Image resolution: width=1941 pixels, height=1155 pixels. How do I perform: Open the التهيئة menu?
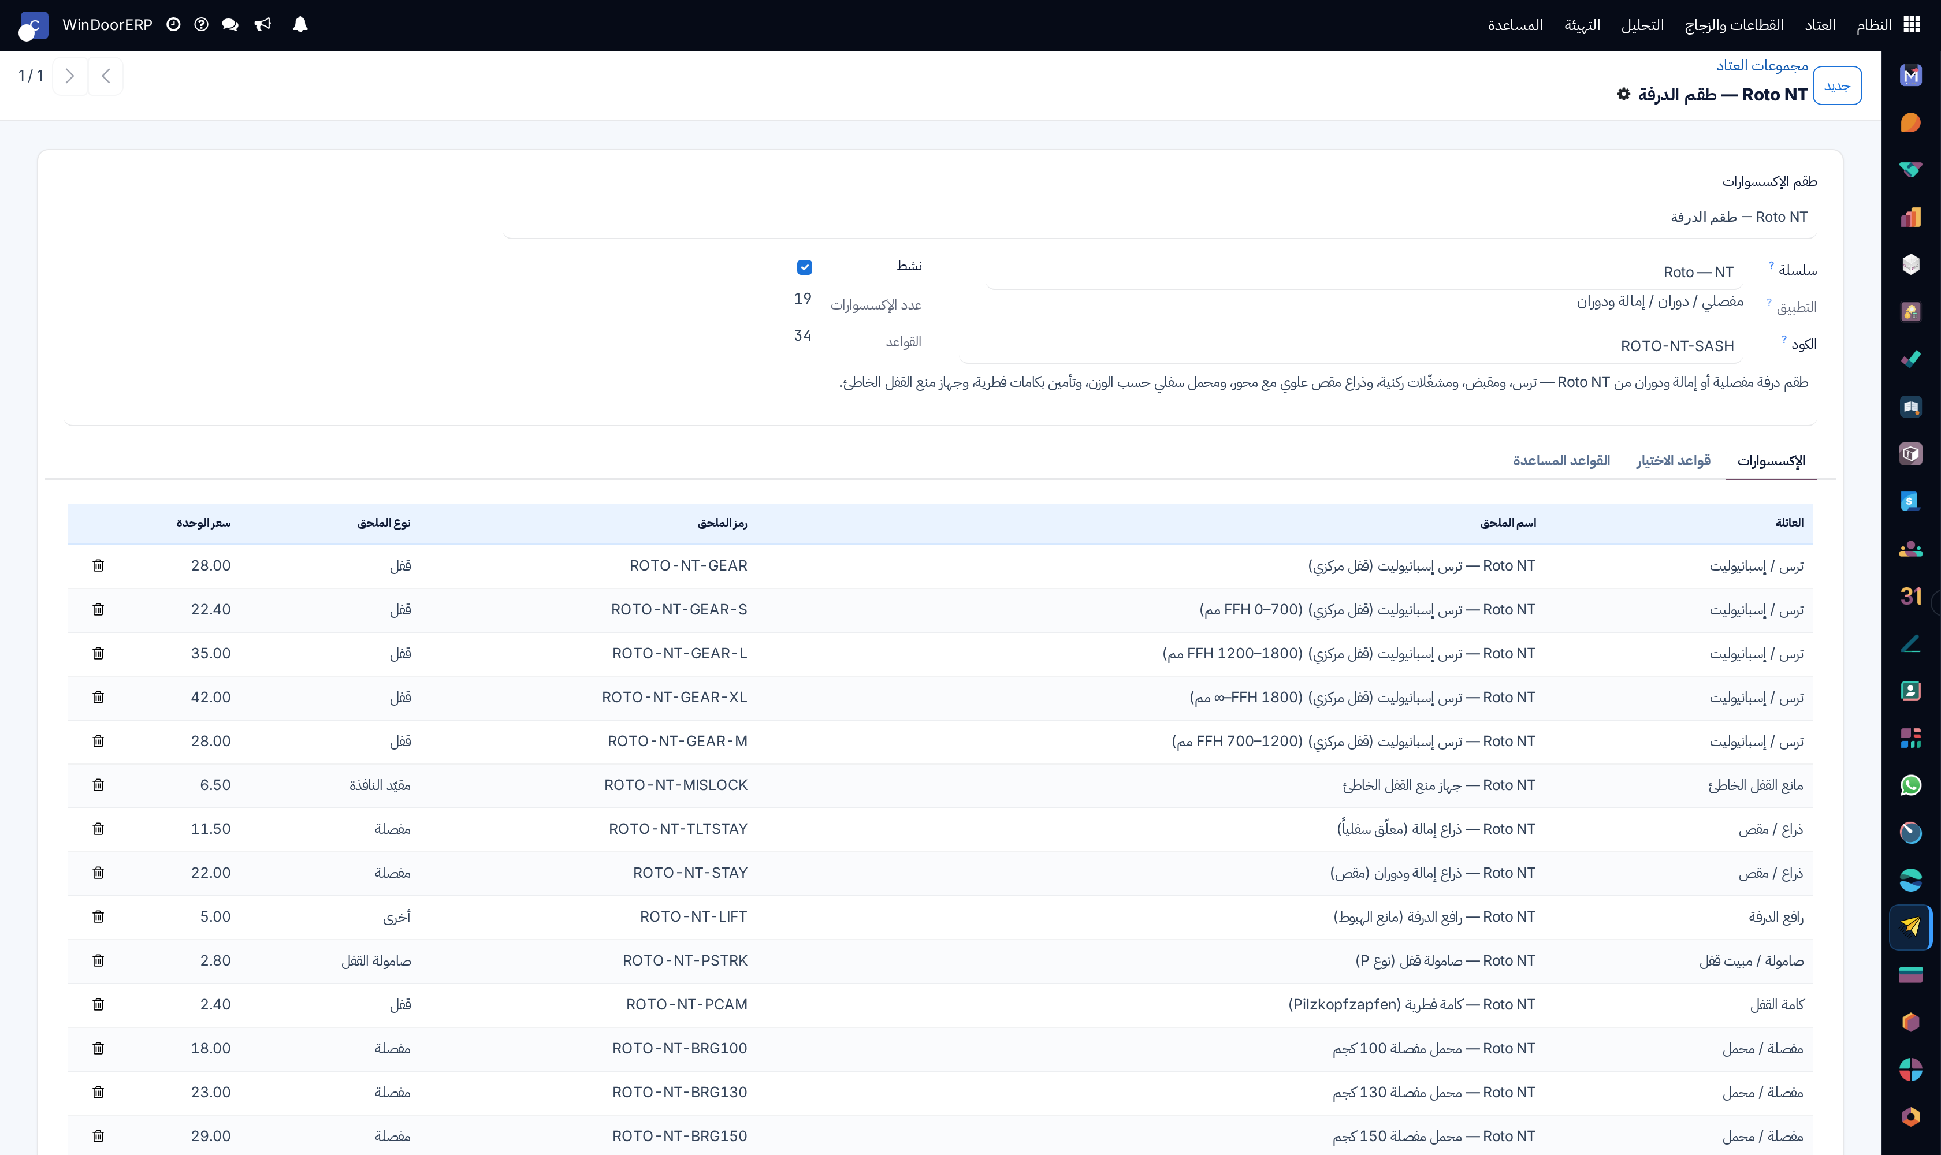pos(1582,25)
